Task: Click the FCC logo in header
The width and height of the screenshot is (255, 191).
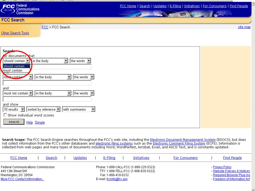Action: (x=20, y=9)
